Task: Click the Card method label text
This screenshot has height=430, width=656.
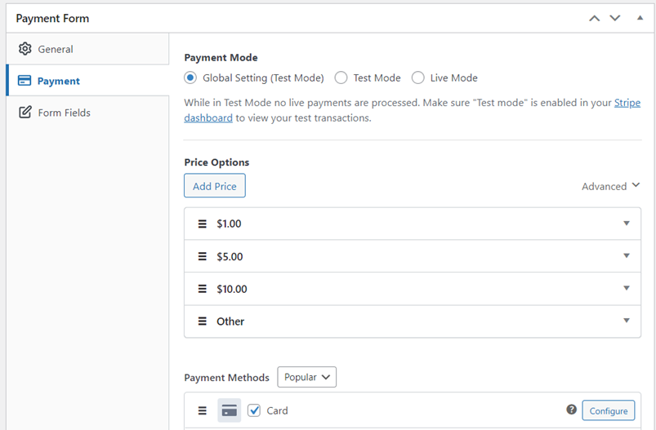Action: (x=278, y=410)
